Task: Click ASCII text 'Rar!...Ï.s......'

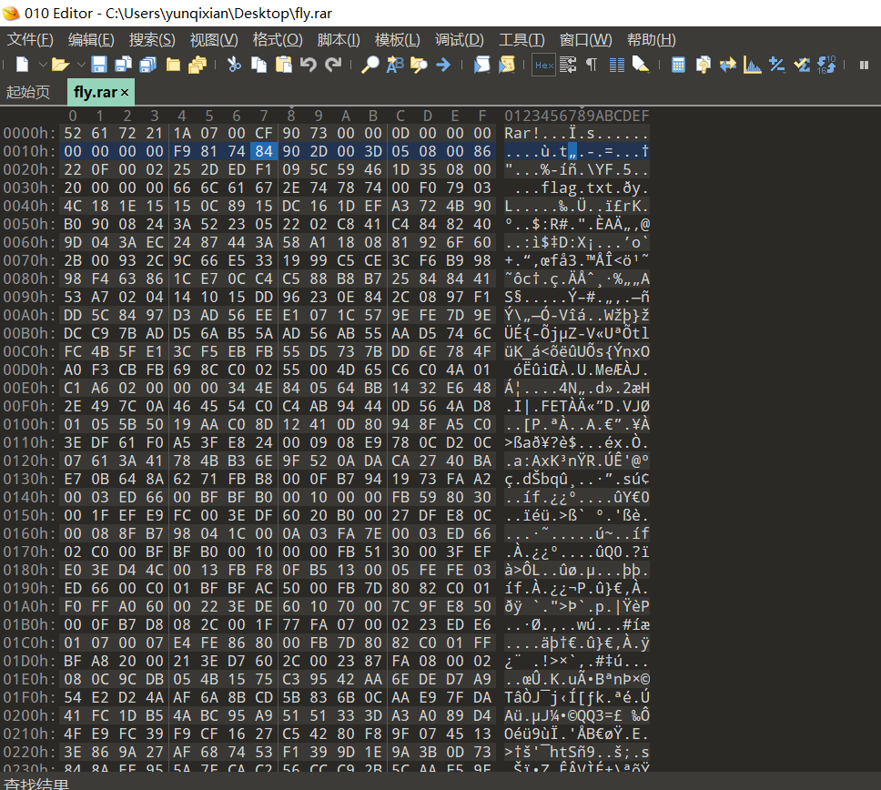Action: [x=576, y=133]
